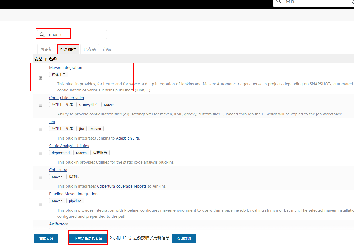Click the jira tag
Viewport: 354px width, 246px height.
click(81, 129)
